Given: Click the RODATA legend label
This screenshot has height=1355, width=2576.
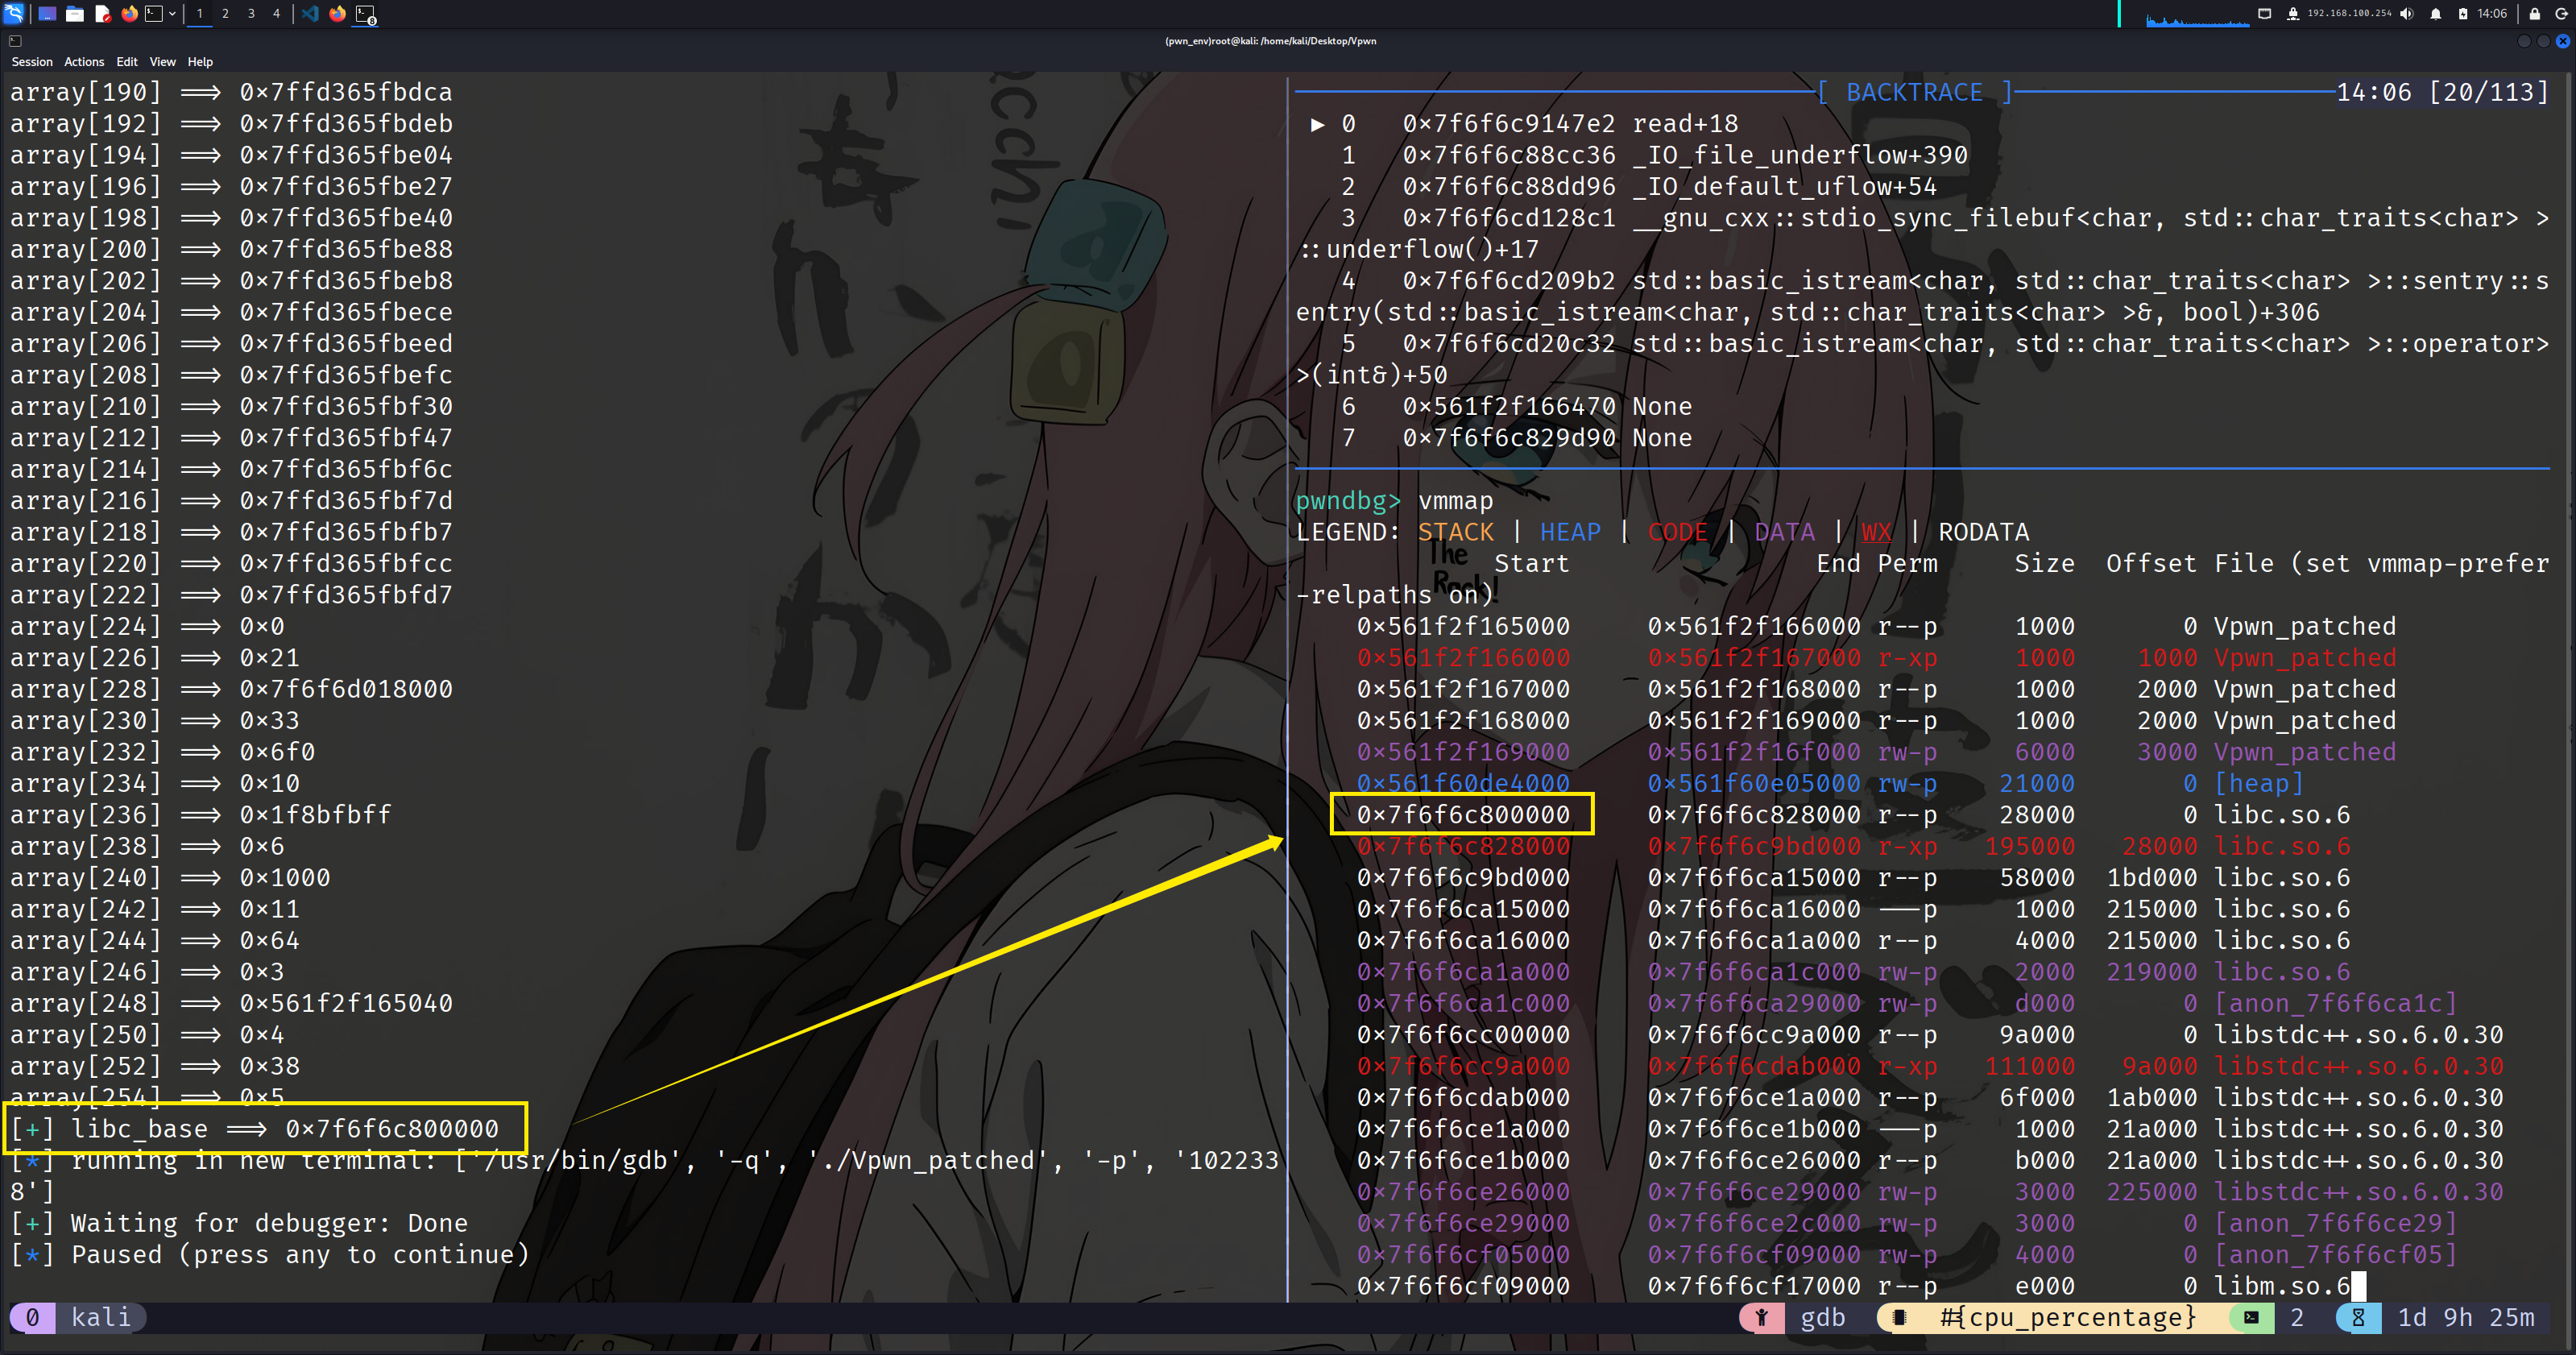Looking at the screenshot, I should coord(1983,532).
